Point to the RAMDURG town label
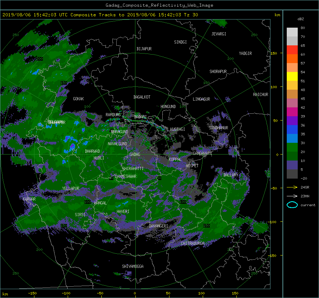Screen dimensions: 319x298 pos(113,115)
